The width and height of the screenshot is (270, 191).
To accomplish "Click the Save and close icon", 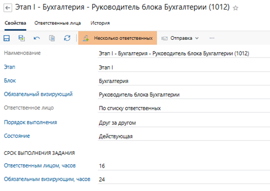I will tap(22, 38).
